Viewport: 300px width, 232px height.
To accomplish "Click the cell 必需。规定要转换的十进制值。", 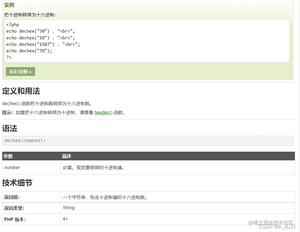I will click(178, 167).
